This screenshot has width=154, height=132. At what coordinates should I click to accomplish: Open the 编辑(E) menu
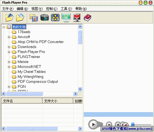(22, 9)
